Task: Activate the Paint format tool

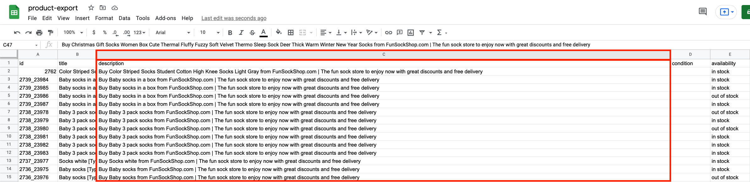Action: click(x=50, y=33)
